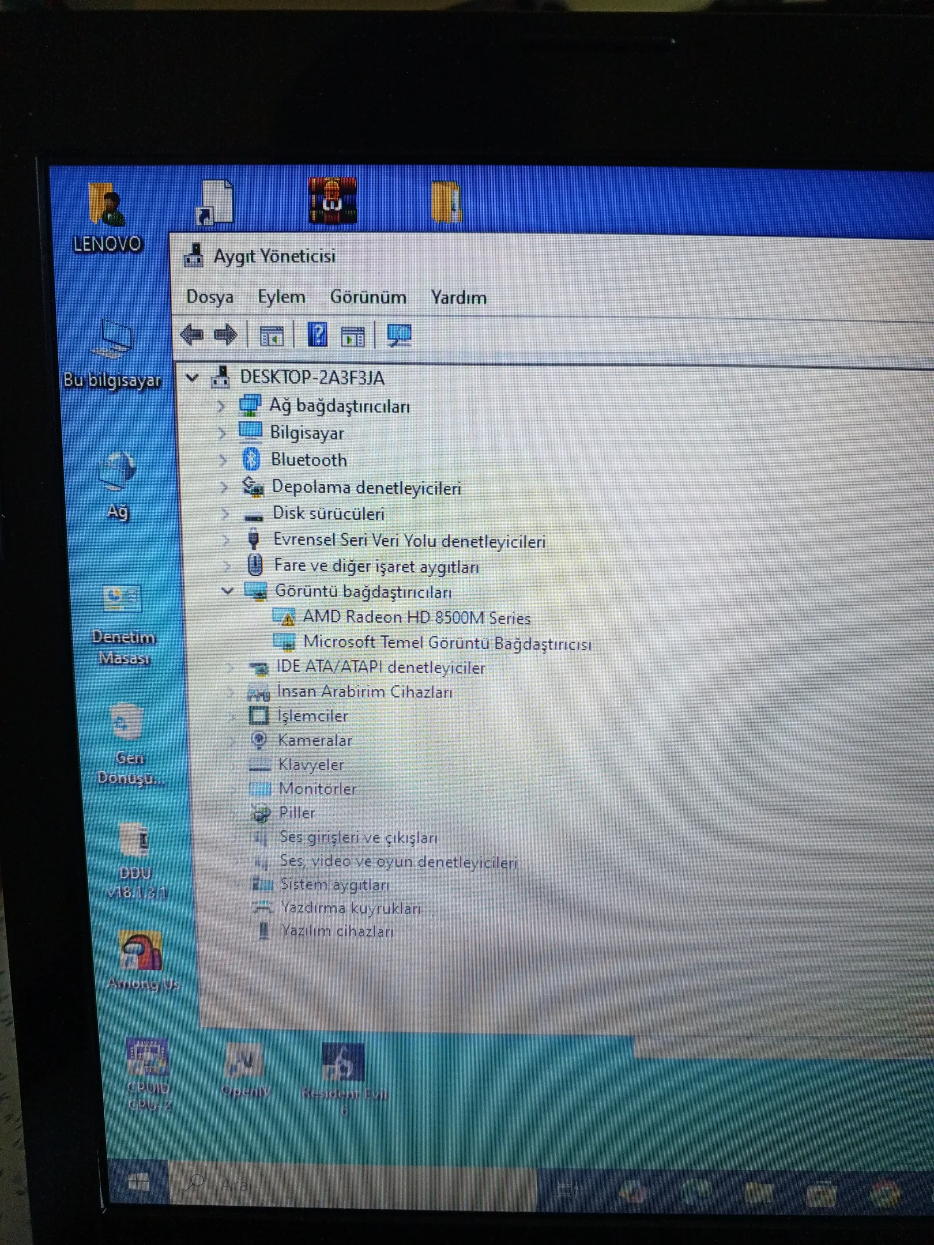The image size is (934, 1245).
Task: Click the Klavyeler keyboard icon
Action: click(259, 765)
